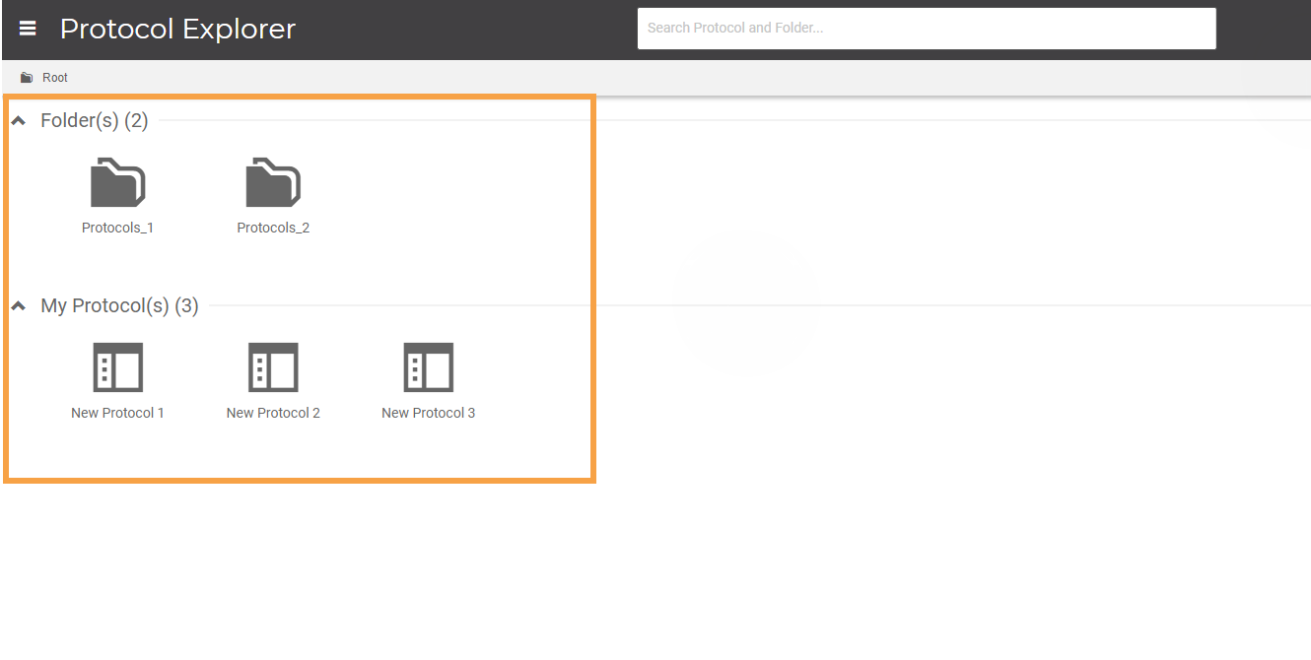Open the Protocols_1 folder icon
This screenshot has width=1311, height=660.
(117, 182)
